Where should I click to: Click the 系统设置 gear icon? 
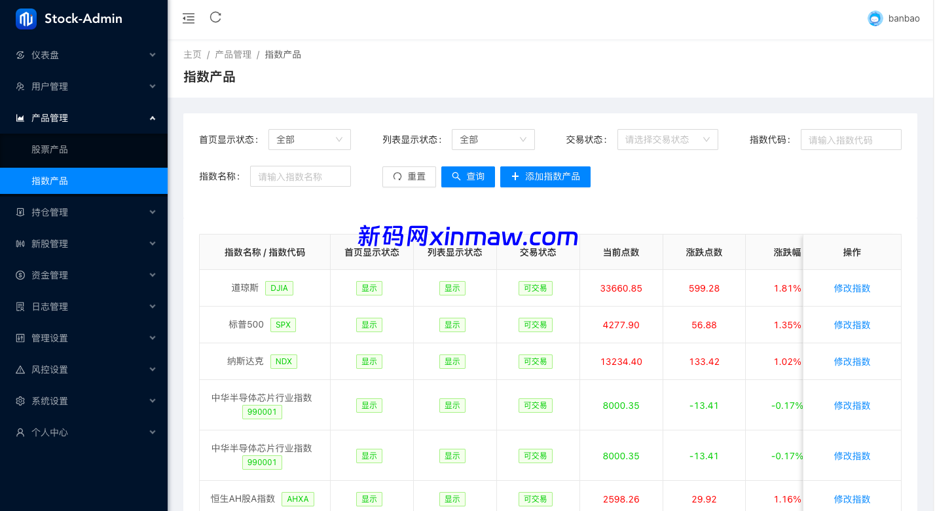20,401
